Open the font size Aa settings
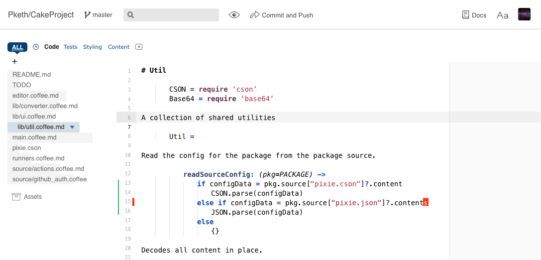Image resolution: width=541 pixels, height=260 pixels. coord(502,15)
